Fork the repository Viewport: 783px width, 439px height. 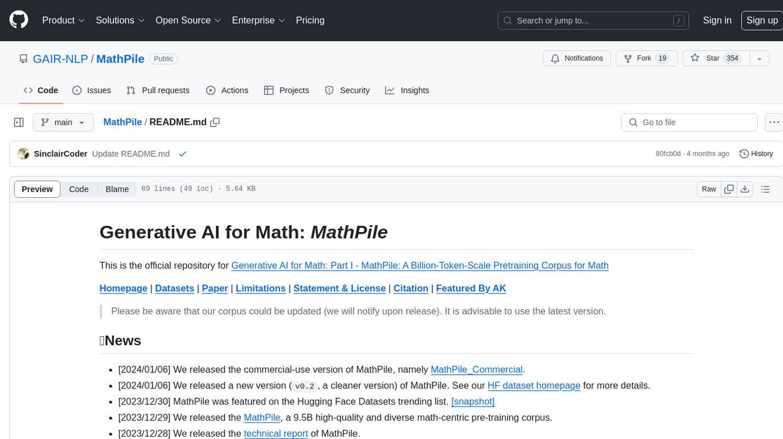coord(647,58)
